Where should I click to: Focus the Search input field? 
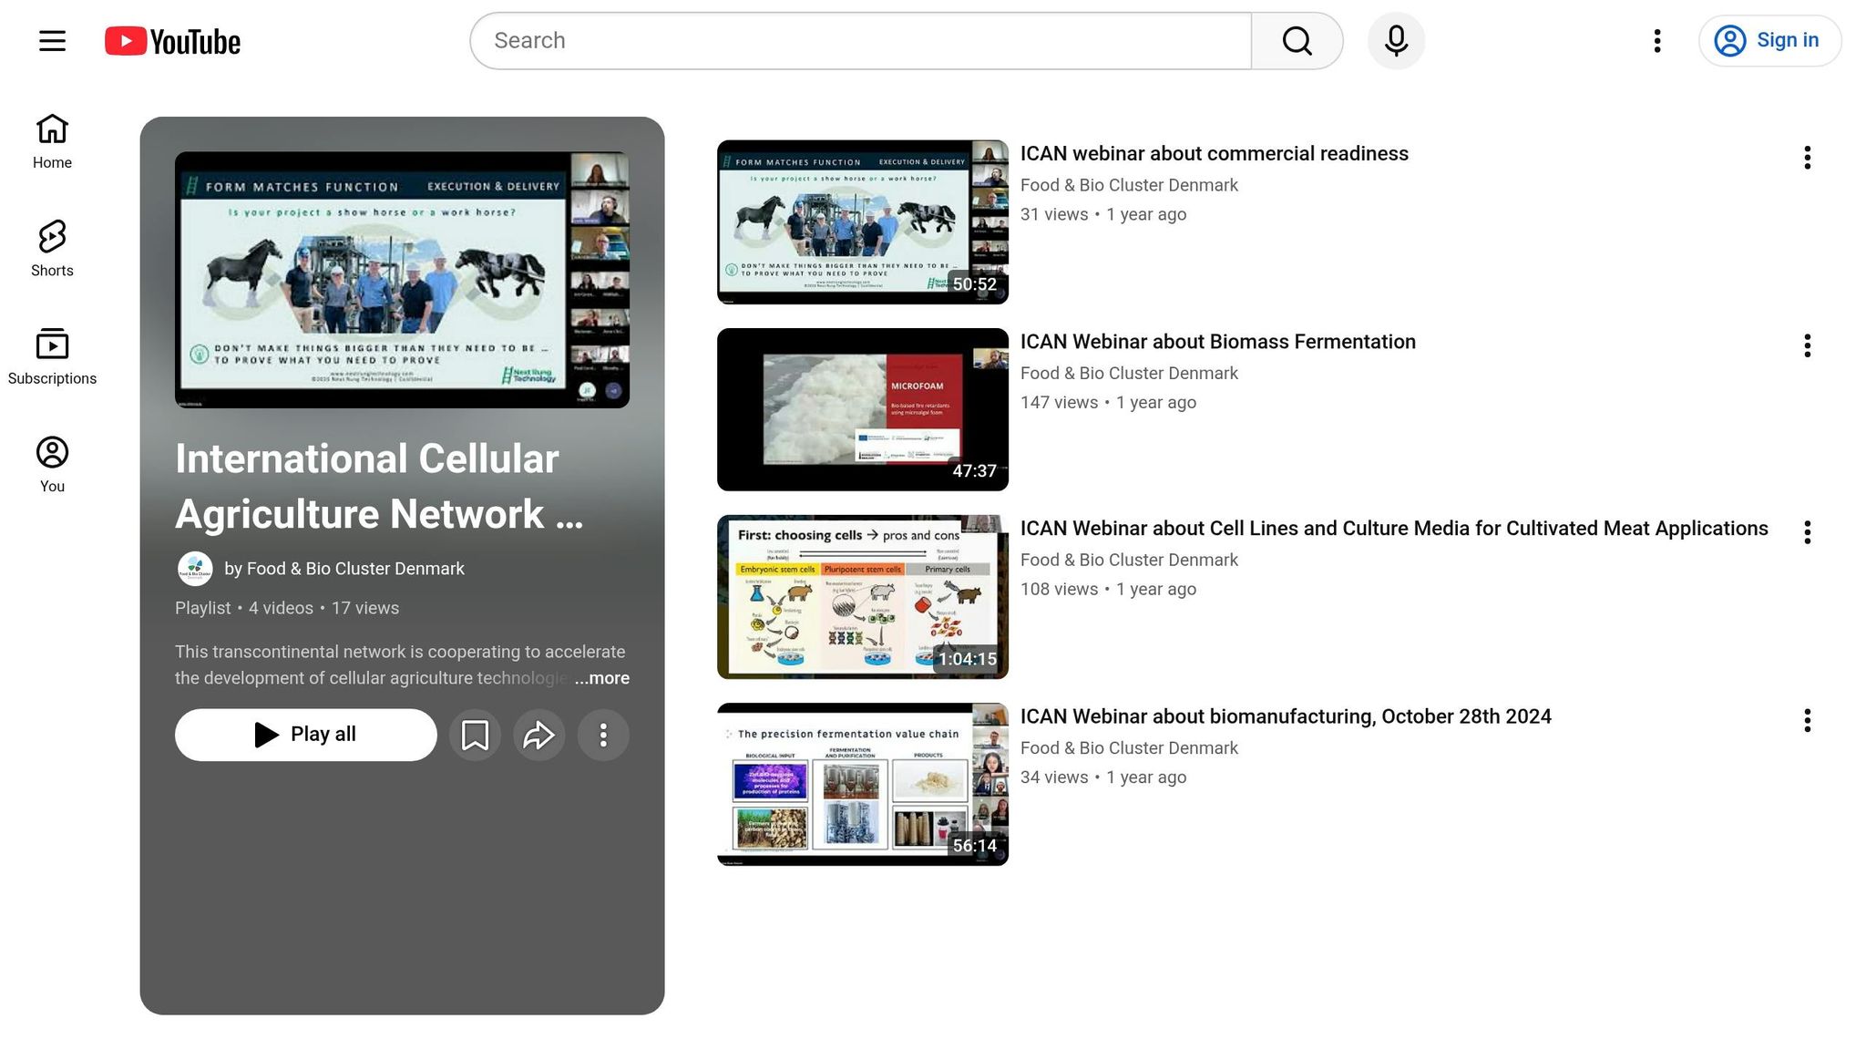[x=861, y=41]
